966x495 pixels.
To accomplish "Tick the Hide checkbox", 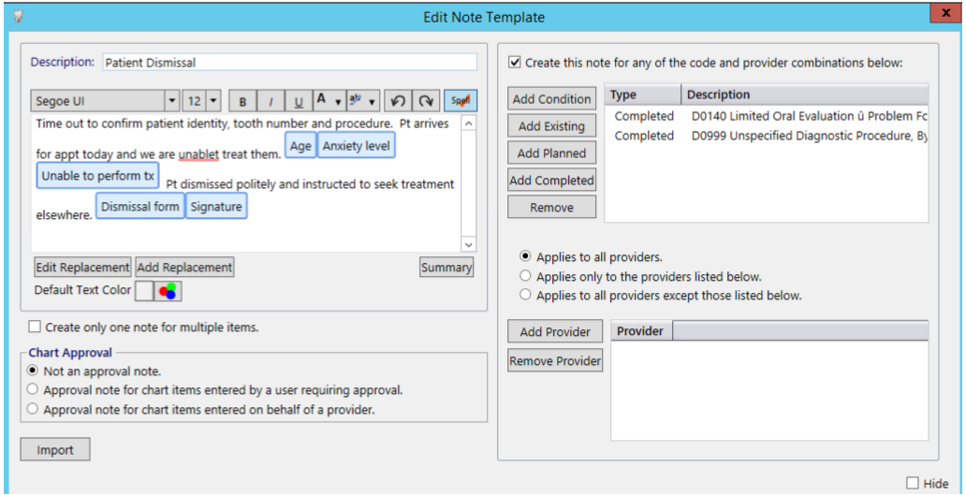I will (913, 483).
